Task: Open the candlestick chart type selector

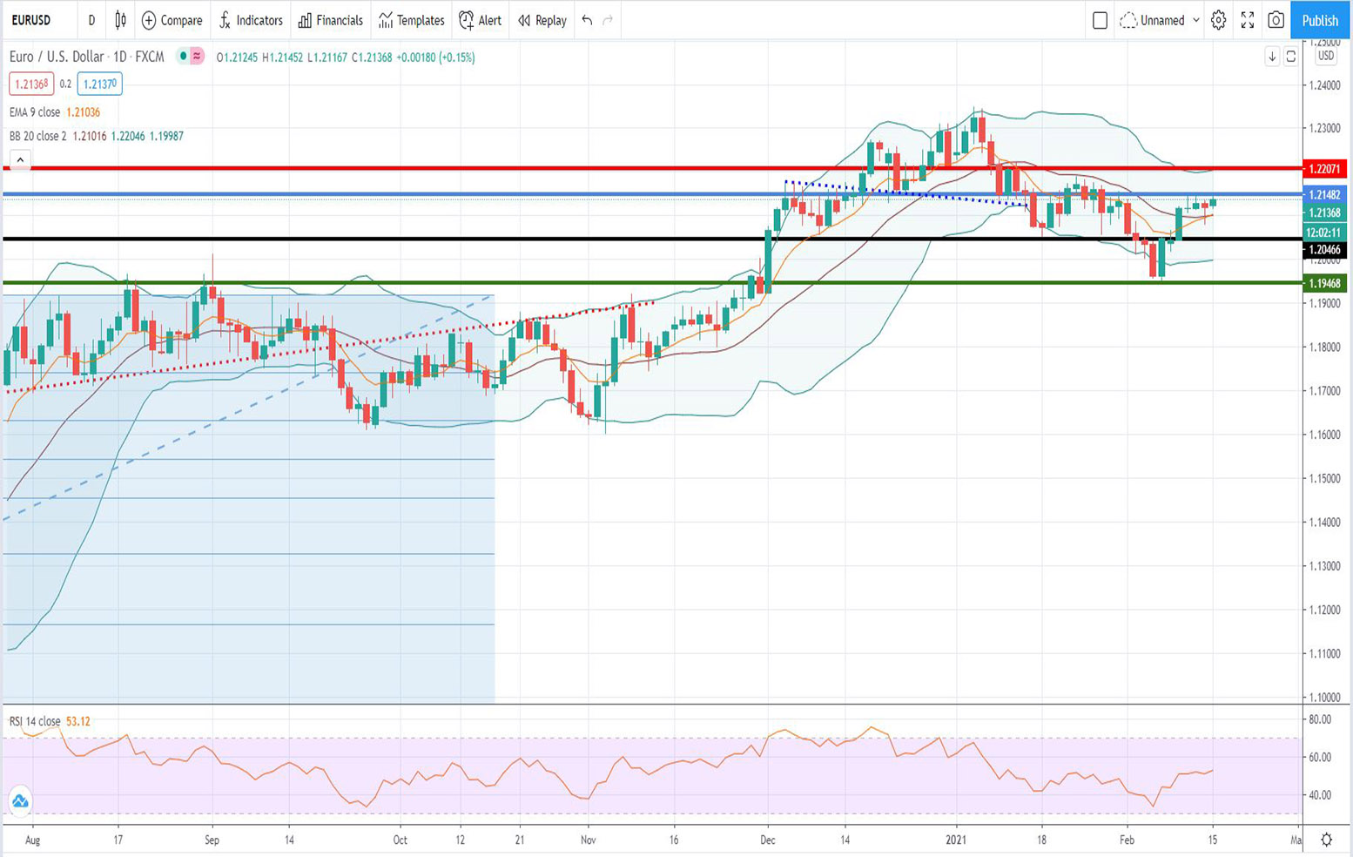Action: [120, 20]
